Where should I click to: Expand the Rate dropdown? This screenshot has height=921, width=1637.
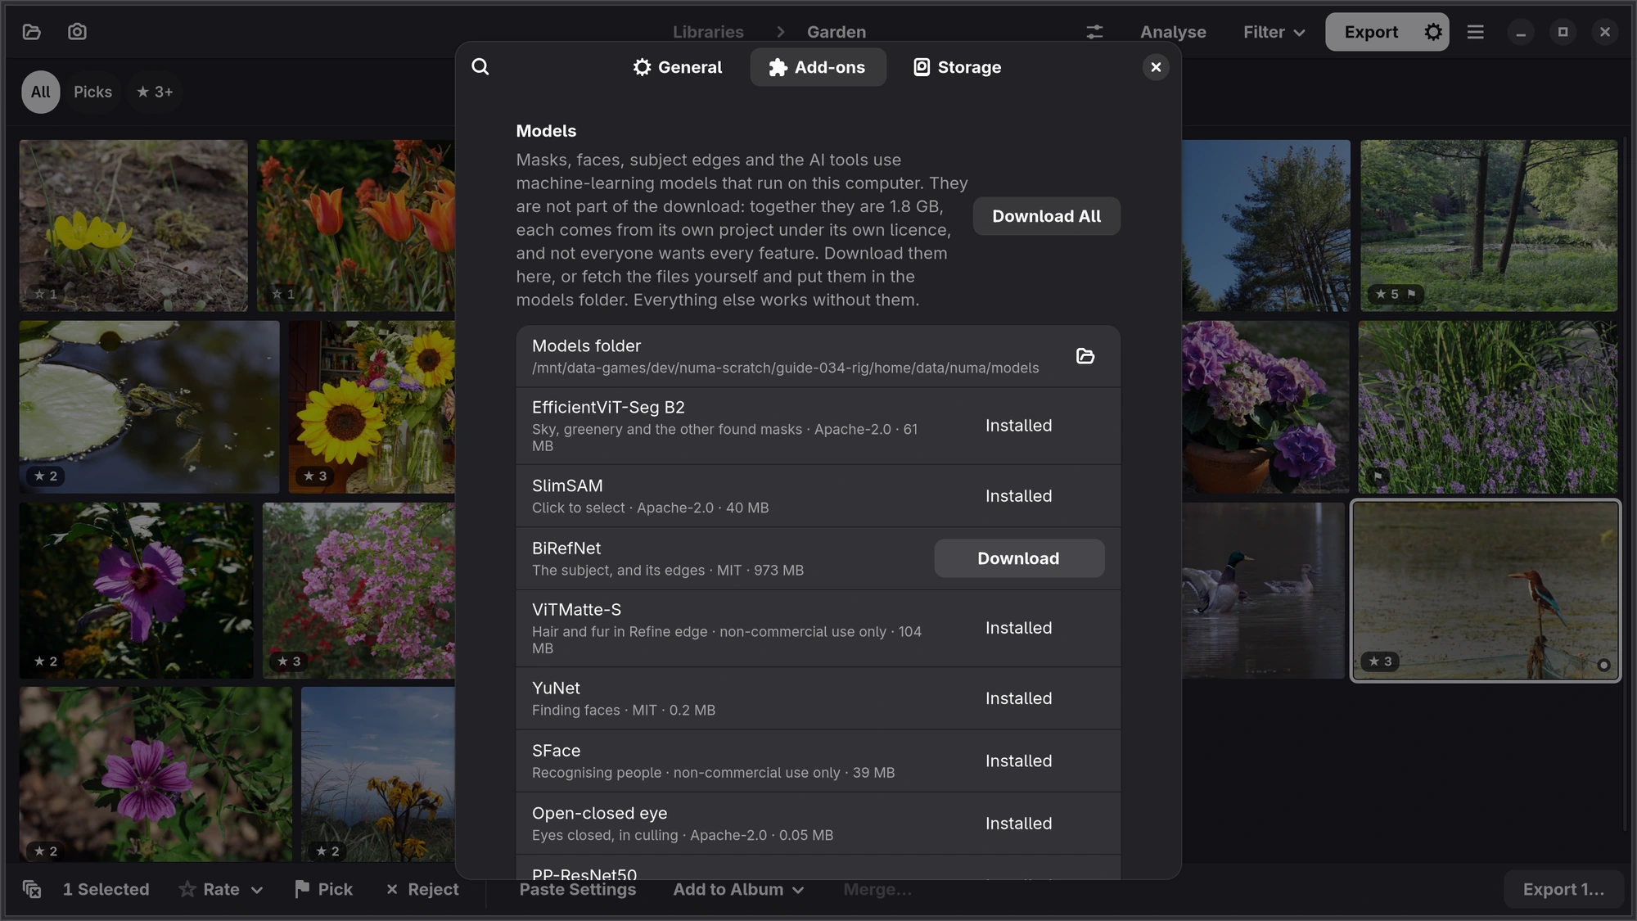click(221, 889)
